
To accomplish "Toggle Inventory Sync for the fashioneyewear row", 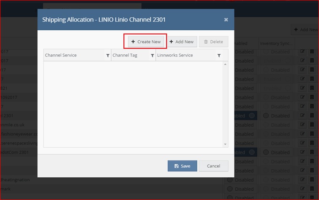I will 276,134.
